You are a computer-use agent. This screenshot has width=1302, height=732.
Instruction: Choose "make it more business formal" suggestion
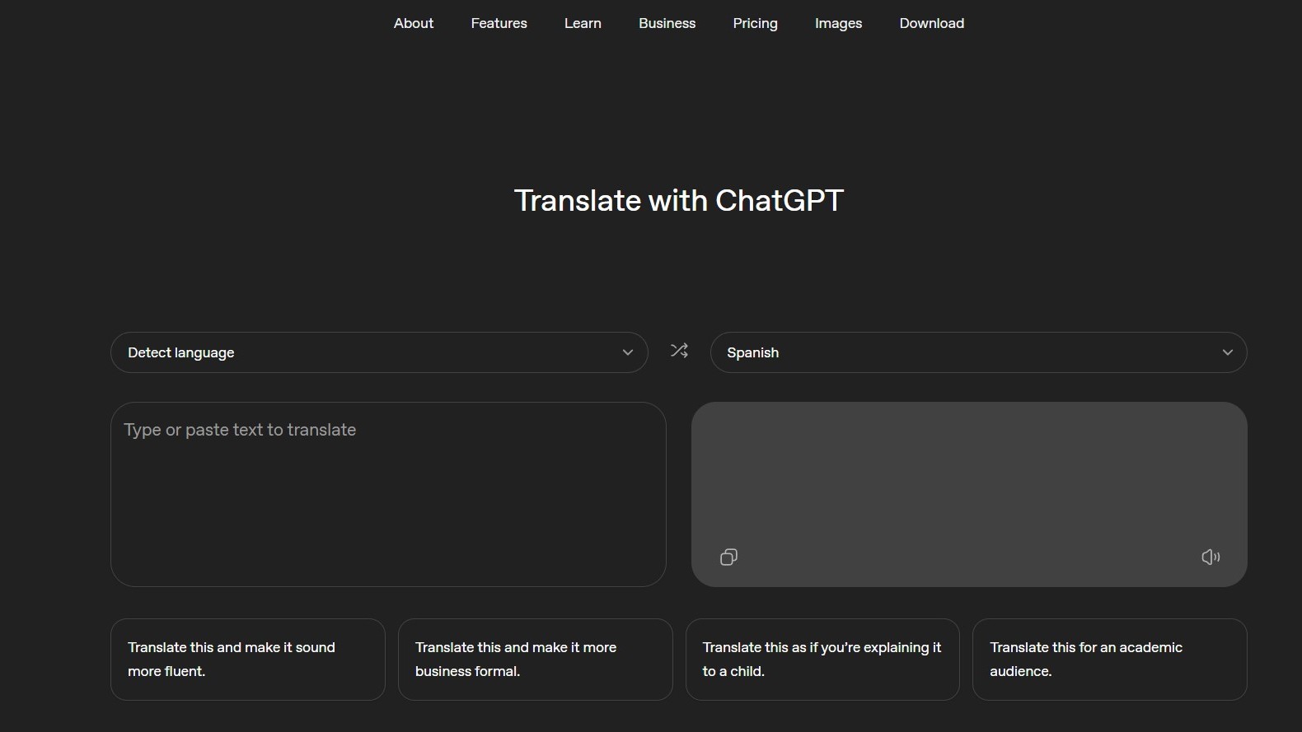(535, 660)
